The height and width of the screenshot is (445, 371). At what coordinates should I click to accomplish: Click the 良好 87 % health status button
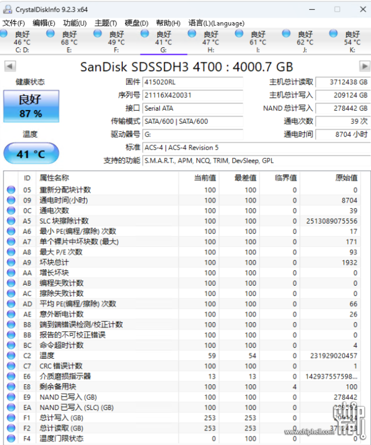coord(31,106)
